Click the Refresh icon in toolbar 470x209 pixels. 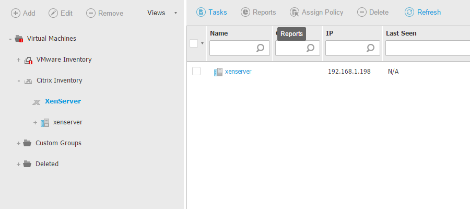coord(409,12)
